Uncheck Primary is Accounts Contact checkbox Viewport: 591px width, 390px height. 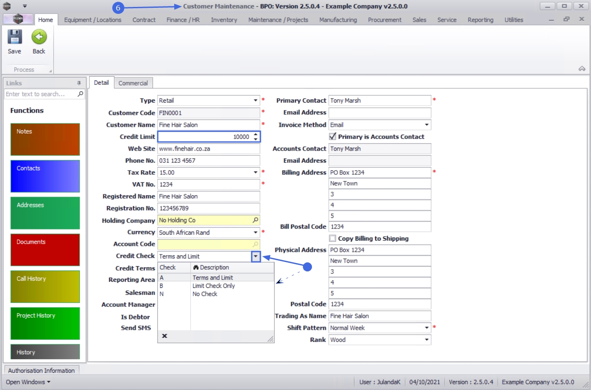(333, 137)
